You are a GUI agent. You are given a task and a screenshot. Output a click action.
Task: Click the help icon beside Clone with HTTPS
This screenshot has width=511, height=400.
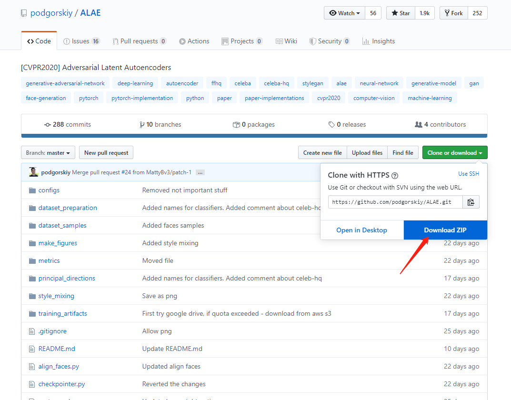point(395,176)
